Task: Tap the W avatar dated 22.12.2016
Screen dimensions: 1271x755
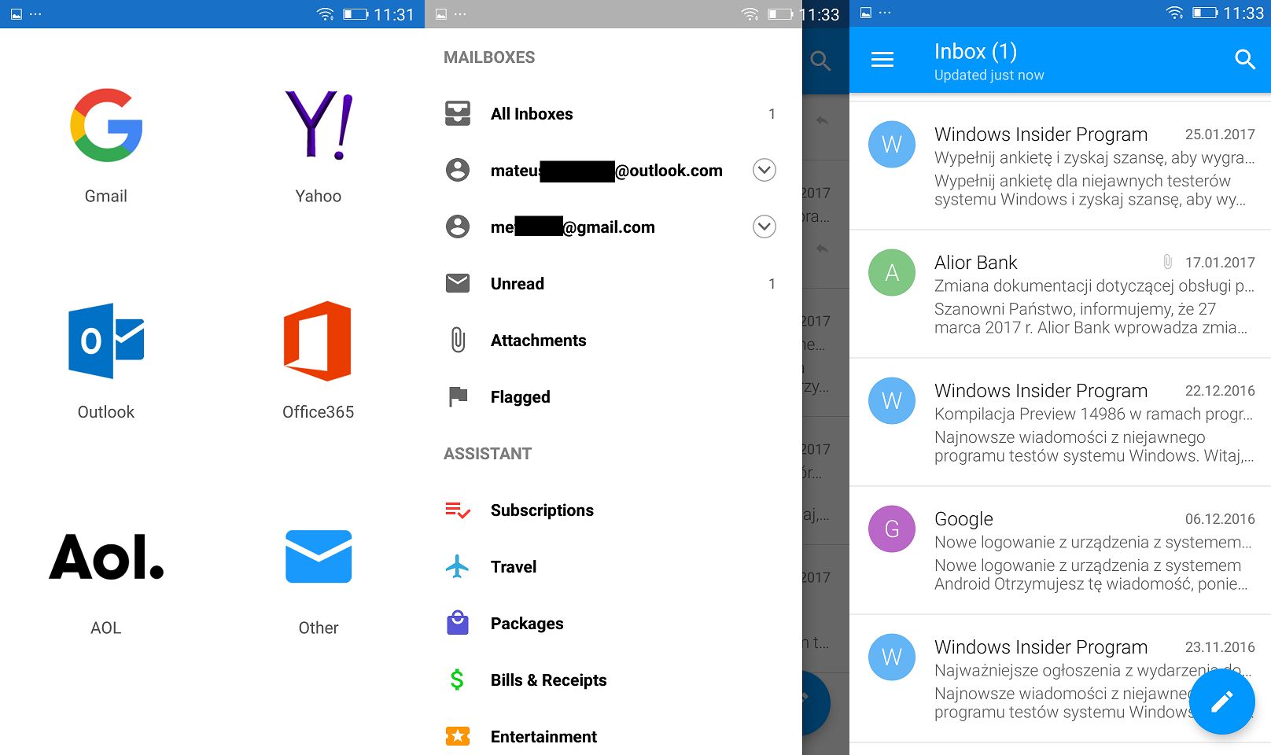Action: 892,401
